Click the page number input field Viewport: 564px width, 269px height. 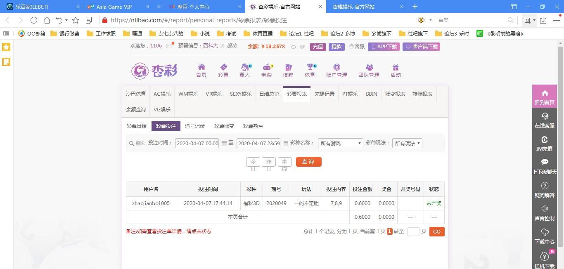(413, 232)
